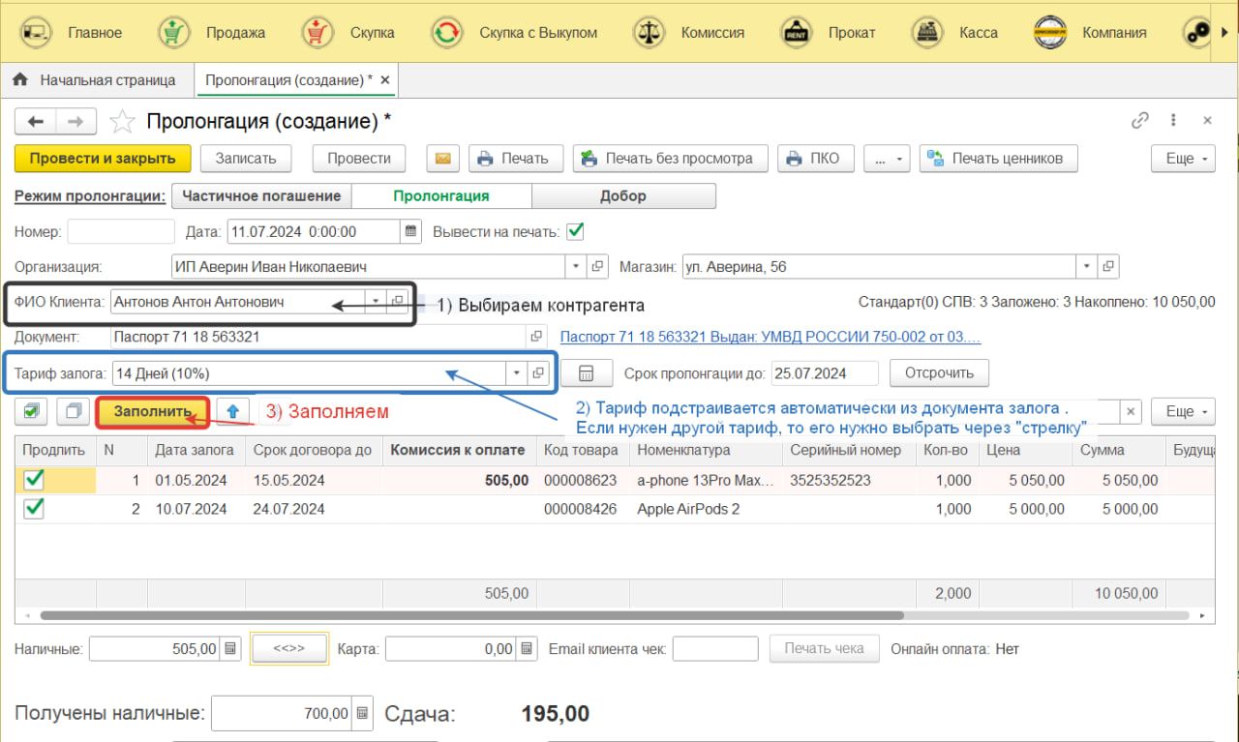This screenshot has width=1239, height=742.
Task: Click Печать ценников button
Action: 998,159
